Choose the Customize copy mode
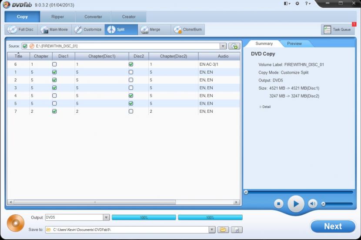Viewport: 361px width, 240px height. (x=88, y=30)
